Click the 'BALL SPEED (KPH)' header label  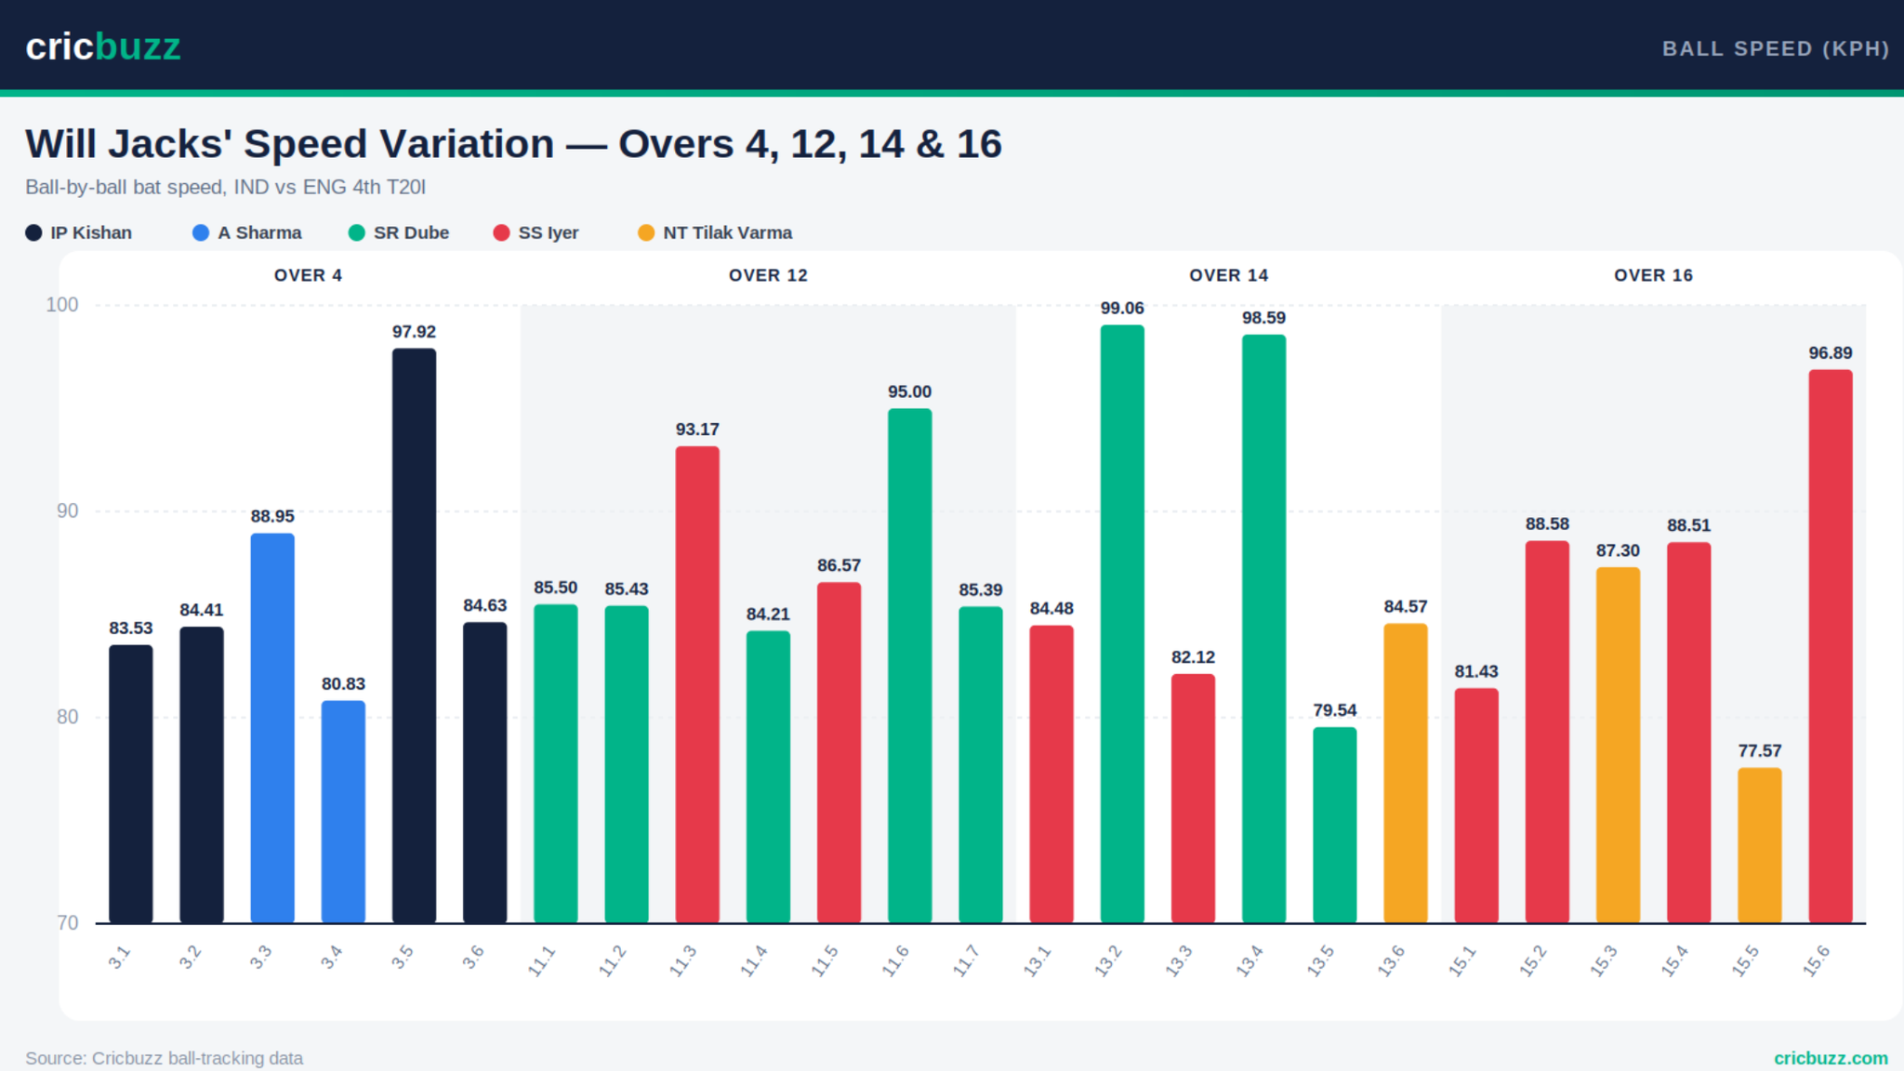pyautogui.click(x=1776, y=48)
